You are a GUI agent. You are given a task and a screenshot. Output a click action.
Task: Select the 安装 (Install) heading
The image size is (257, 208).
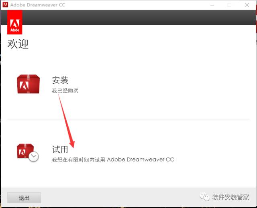coord(60,80)
